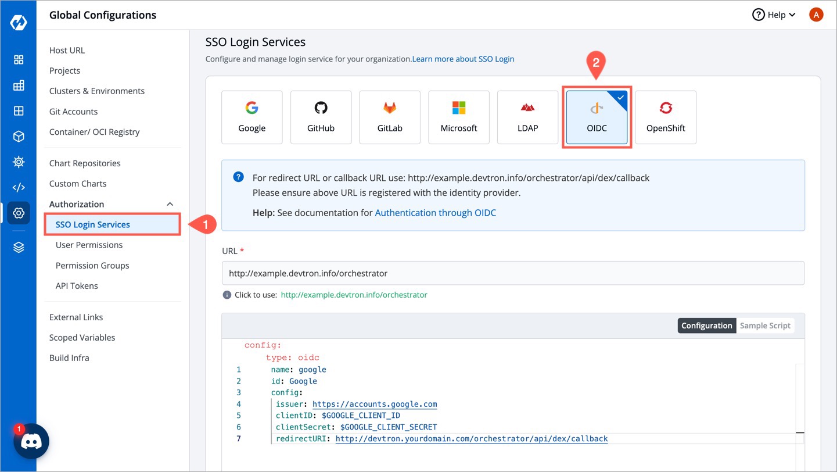The width and height of the screenshot is (837, 472).
Task: Open the Devtron home via logo icon
Action: point(18,22)
